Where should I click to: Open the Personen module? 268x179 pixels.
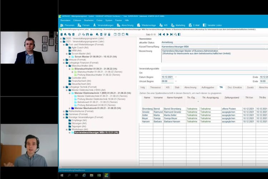coord(68,25)
